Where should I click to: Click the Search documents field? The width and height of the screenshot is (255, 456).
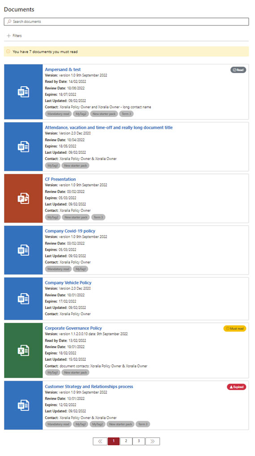tap(126, 21)
